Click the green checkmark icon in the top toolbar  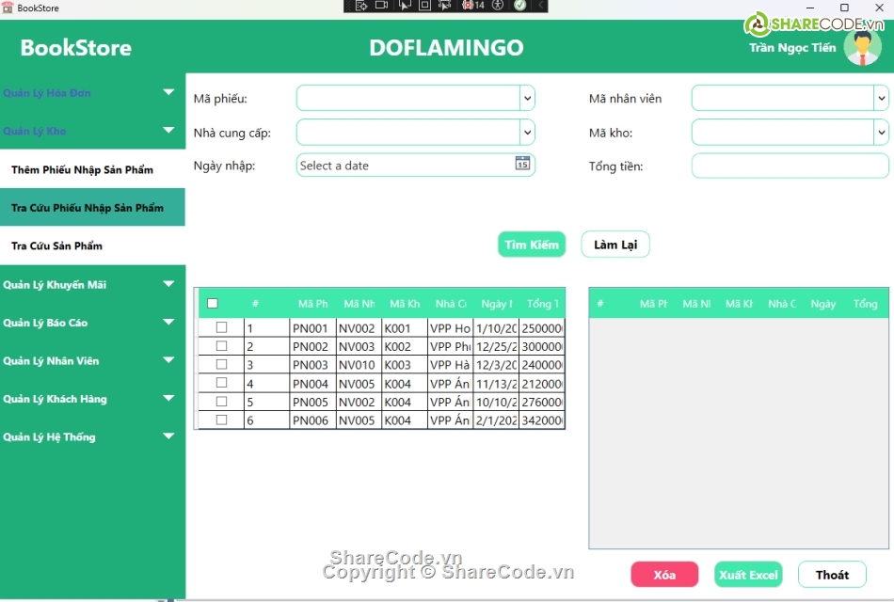pos(519,7)
